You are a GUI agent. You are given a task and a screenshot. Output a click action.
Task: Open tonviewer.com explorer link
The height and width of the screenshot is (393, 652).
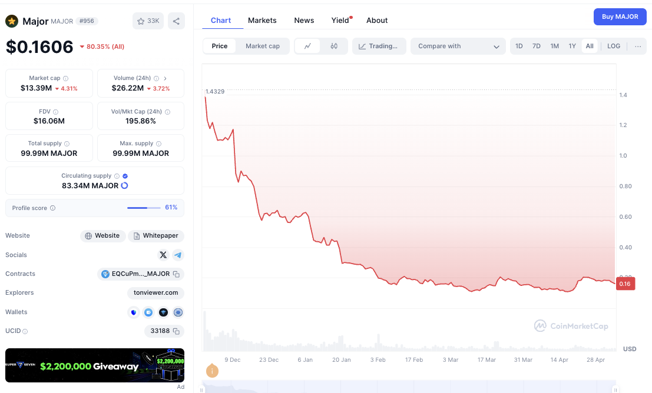click(x=156, y=293)
